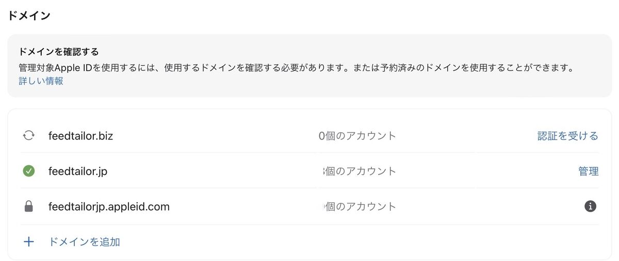Click 認証を受ける for feedtailor.biz
The image size is (619, 261).
(x=568, y=136)
